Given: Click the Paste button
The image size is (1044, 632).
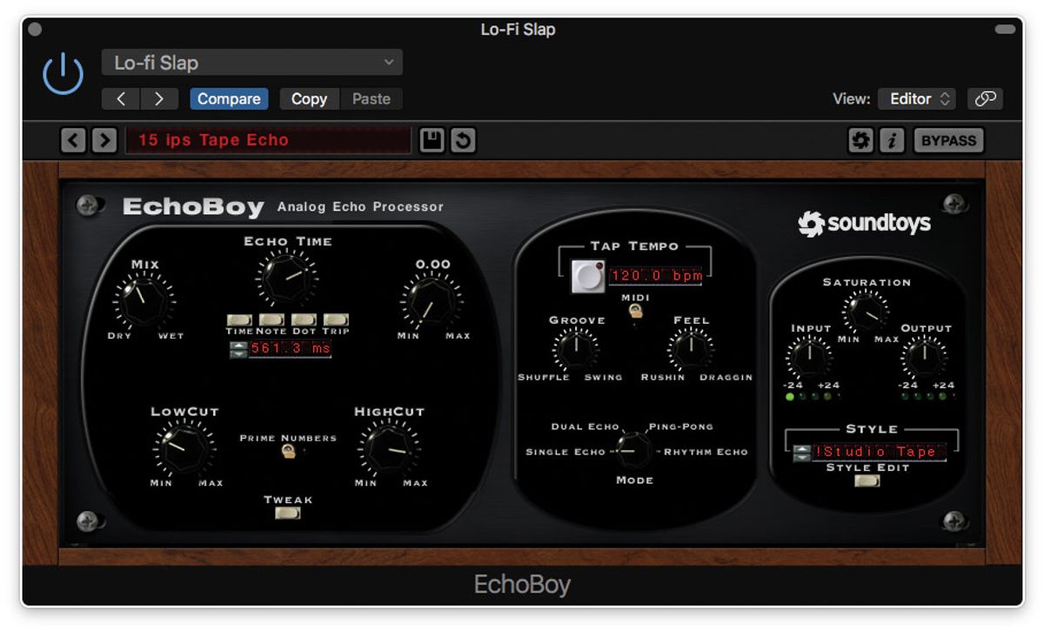Looking at the screenshot, I should click(371, 99).
